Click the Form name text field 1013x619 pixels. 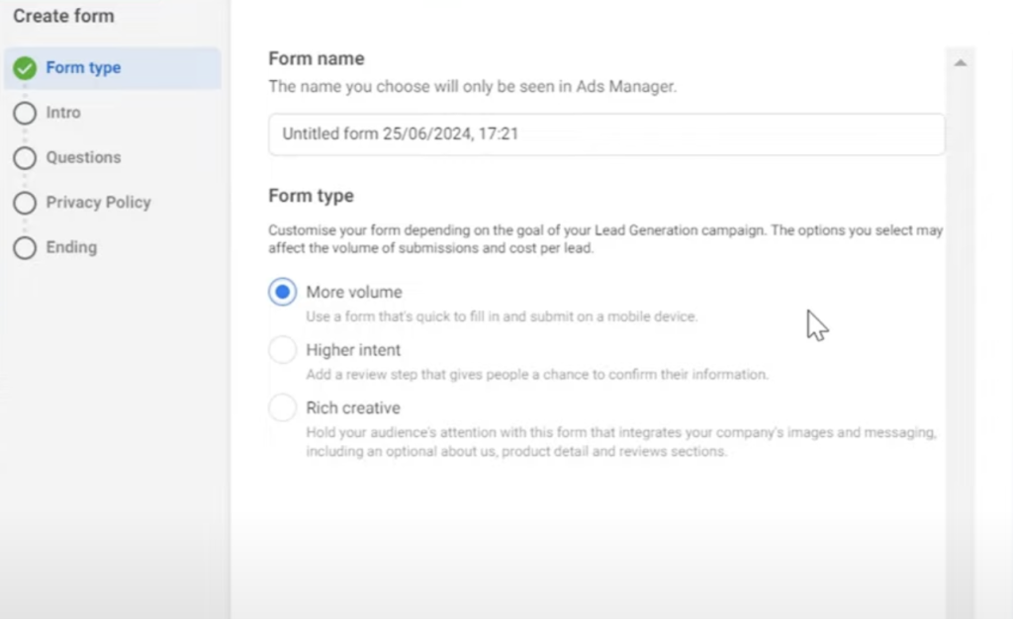point(605,134)
